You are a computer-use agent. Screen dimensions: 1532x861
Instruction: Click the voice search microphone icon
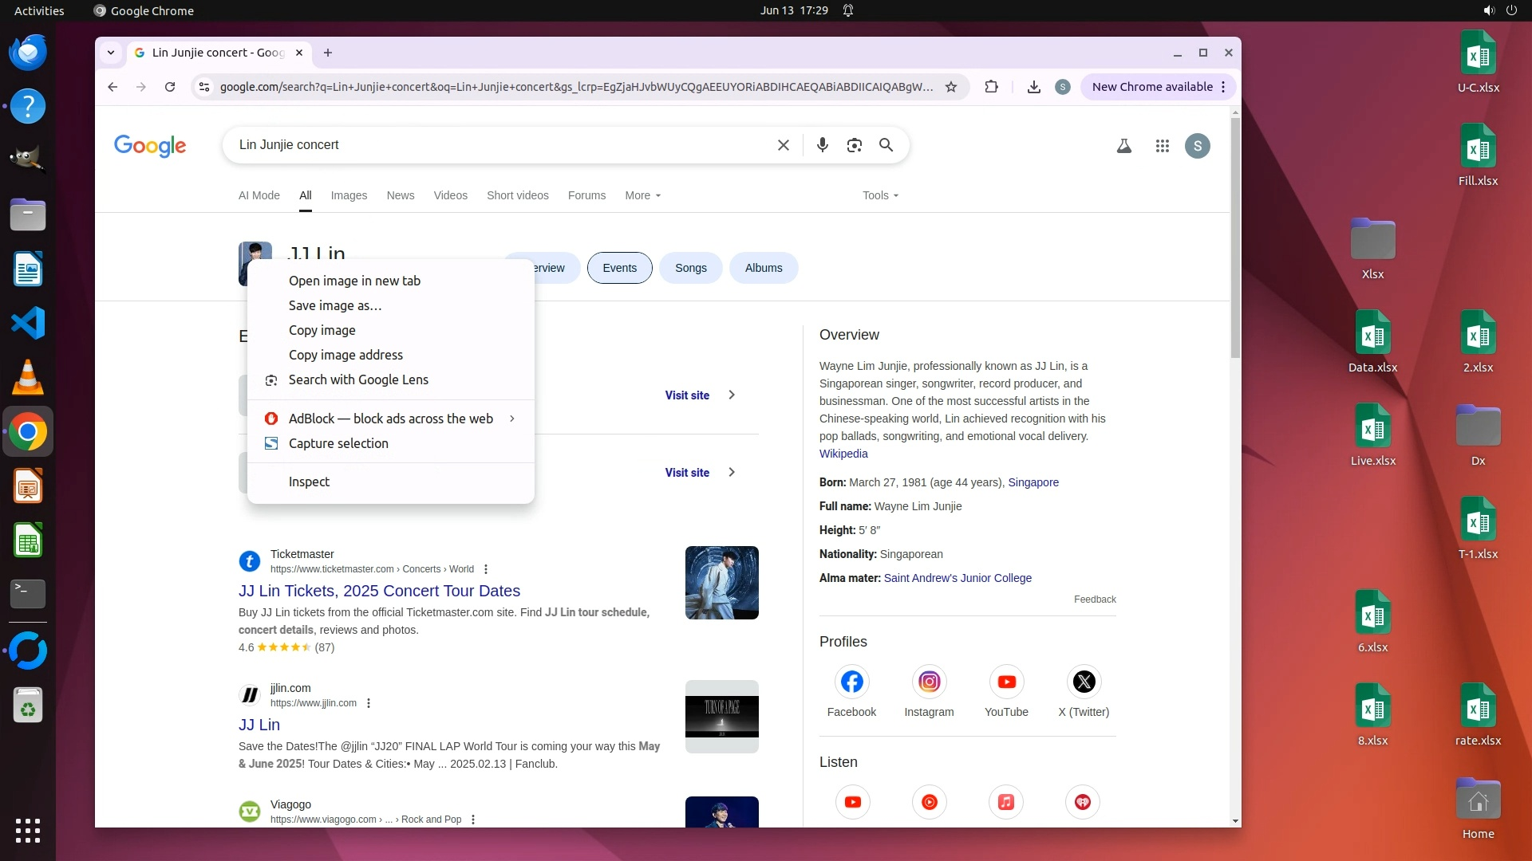(x=822, y=145)
